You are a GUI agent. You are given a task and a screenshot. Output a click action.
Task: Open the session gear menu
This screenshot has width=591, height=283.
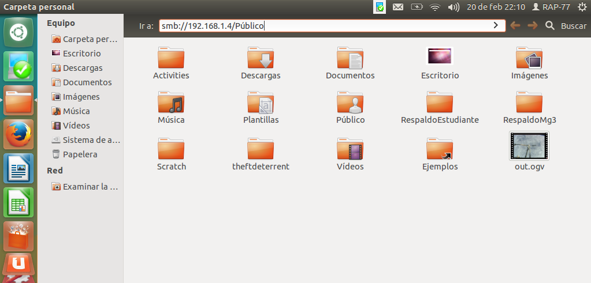point(582,7)
